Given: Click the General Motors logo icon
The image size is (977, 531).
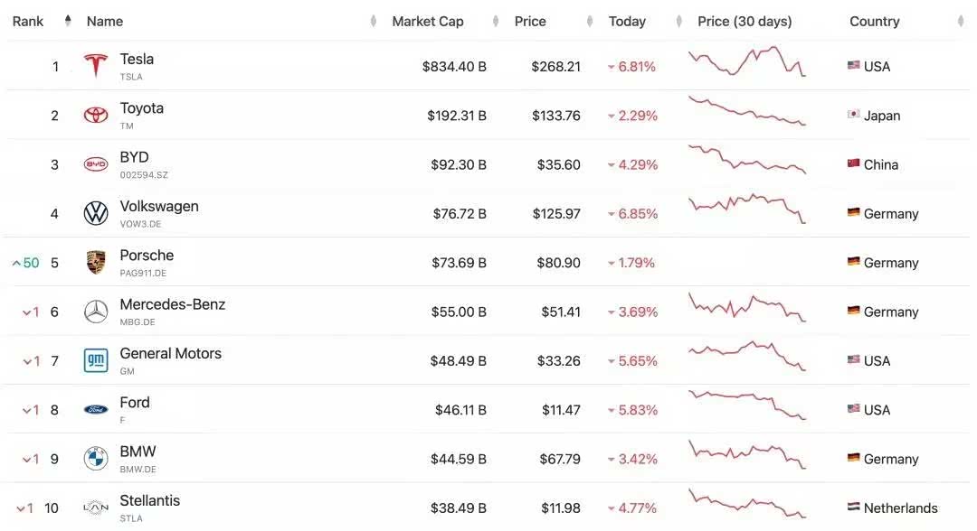Looking at the screenshot, I should click(x=96, y=360).
